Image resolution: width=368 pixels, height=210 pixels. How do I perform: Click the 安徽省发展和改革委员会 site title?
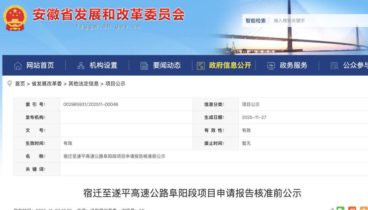pyautogui.click(x=109, y=15)
